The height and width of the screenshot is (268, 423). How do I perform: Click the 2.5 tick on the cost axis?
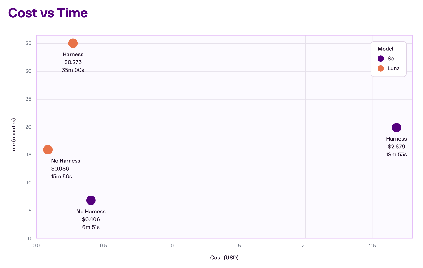point(372,246)
